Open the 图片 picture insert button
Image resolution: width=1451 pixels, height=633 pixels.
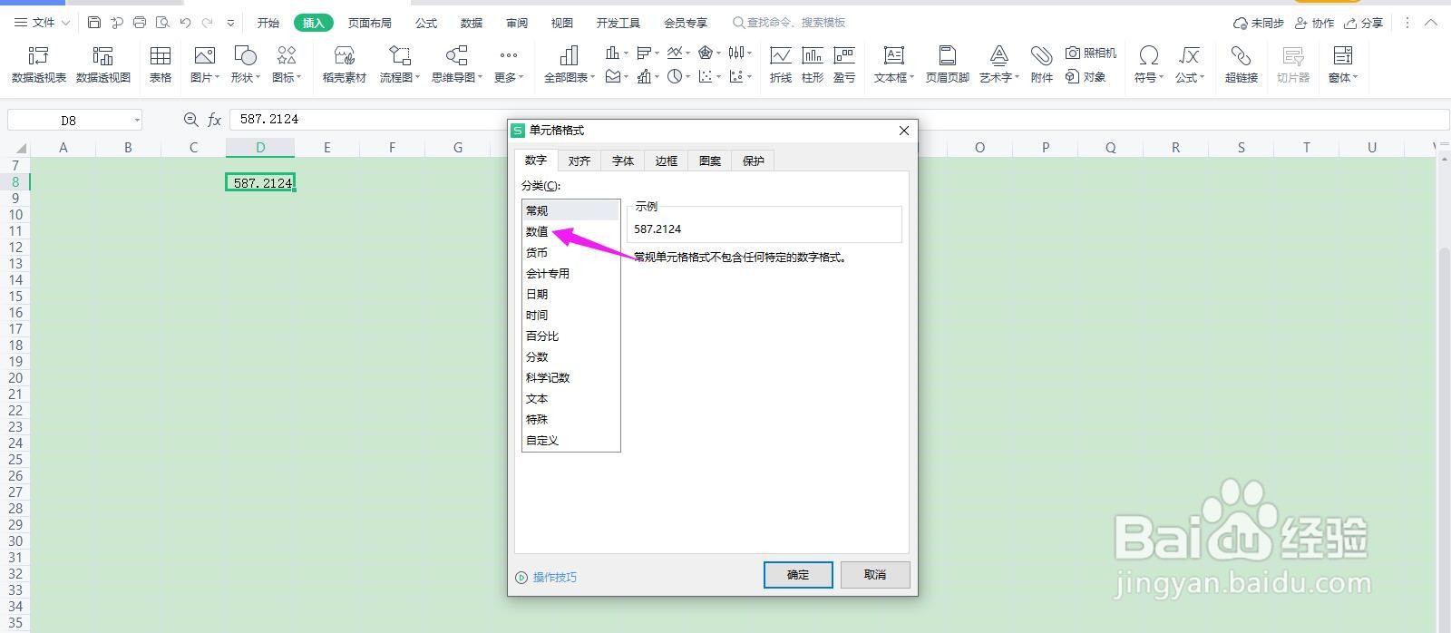[205, 64]
